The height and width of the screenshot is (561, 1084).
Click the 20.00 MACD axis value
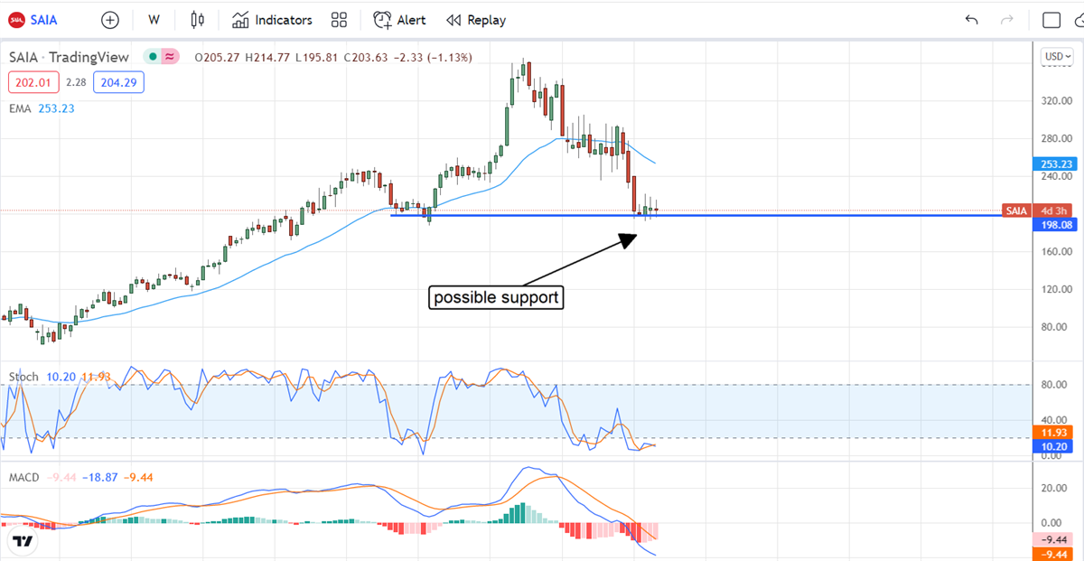(1053, 489)
